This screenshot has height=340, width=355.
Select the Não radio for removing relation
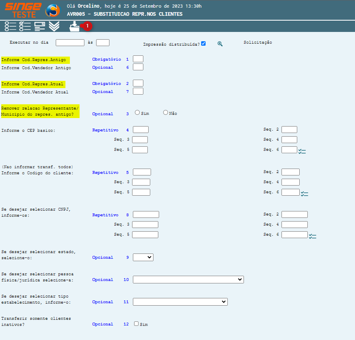[166, 113]
